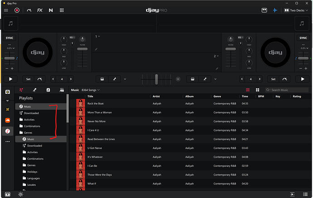Open the looper curved-arrow tool in the top toolbar
The height and width of the screenshot is (198, 313).
29,10
